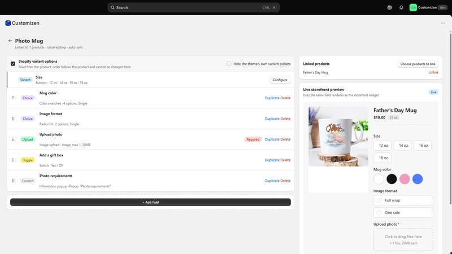Click the Upload tag on Upload photo row
Image resolution: width=452 pixels, height=254 pixels.
pos(28,139)
